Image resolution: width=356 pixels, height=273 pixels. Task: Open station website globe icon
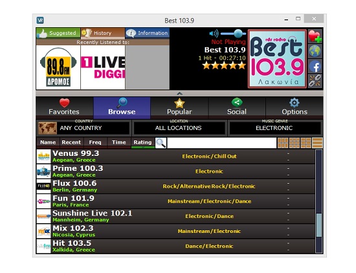315,51
